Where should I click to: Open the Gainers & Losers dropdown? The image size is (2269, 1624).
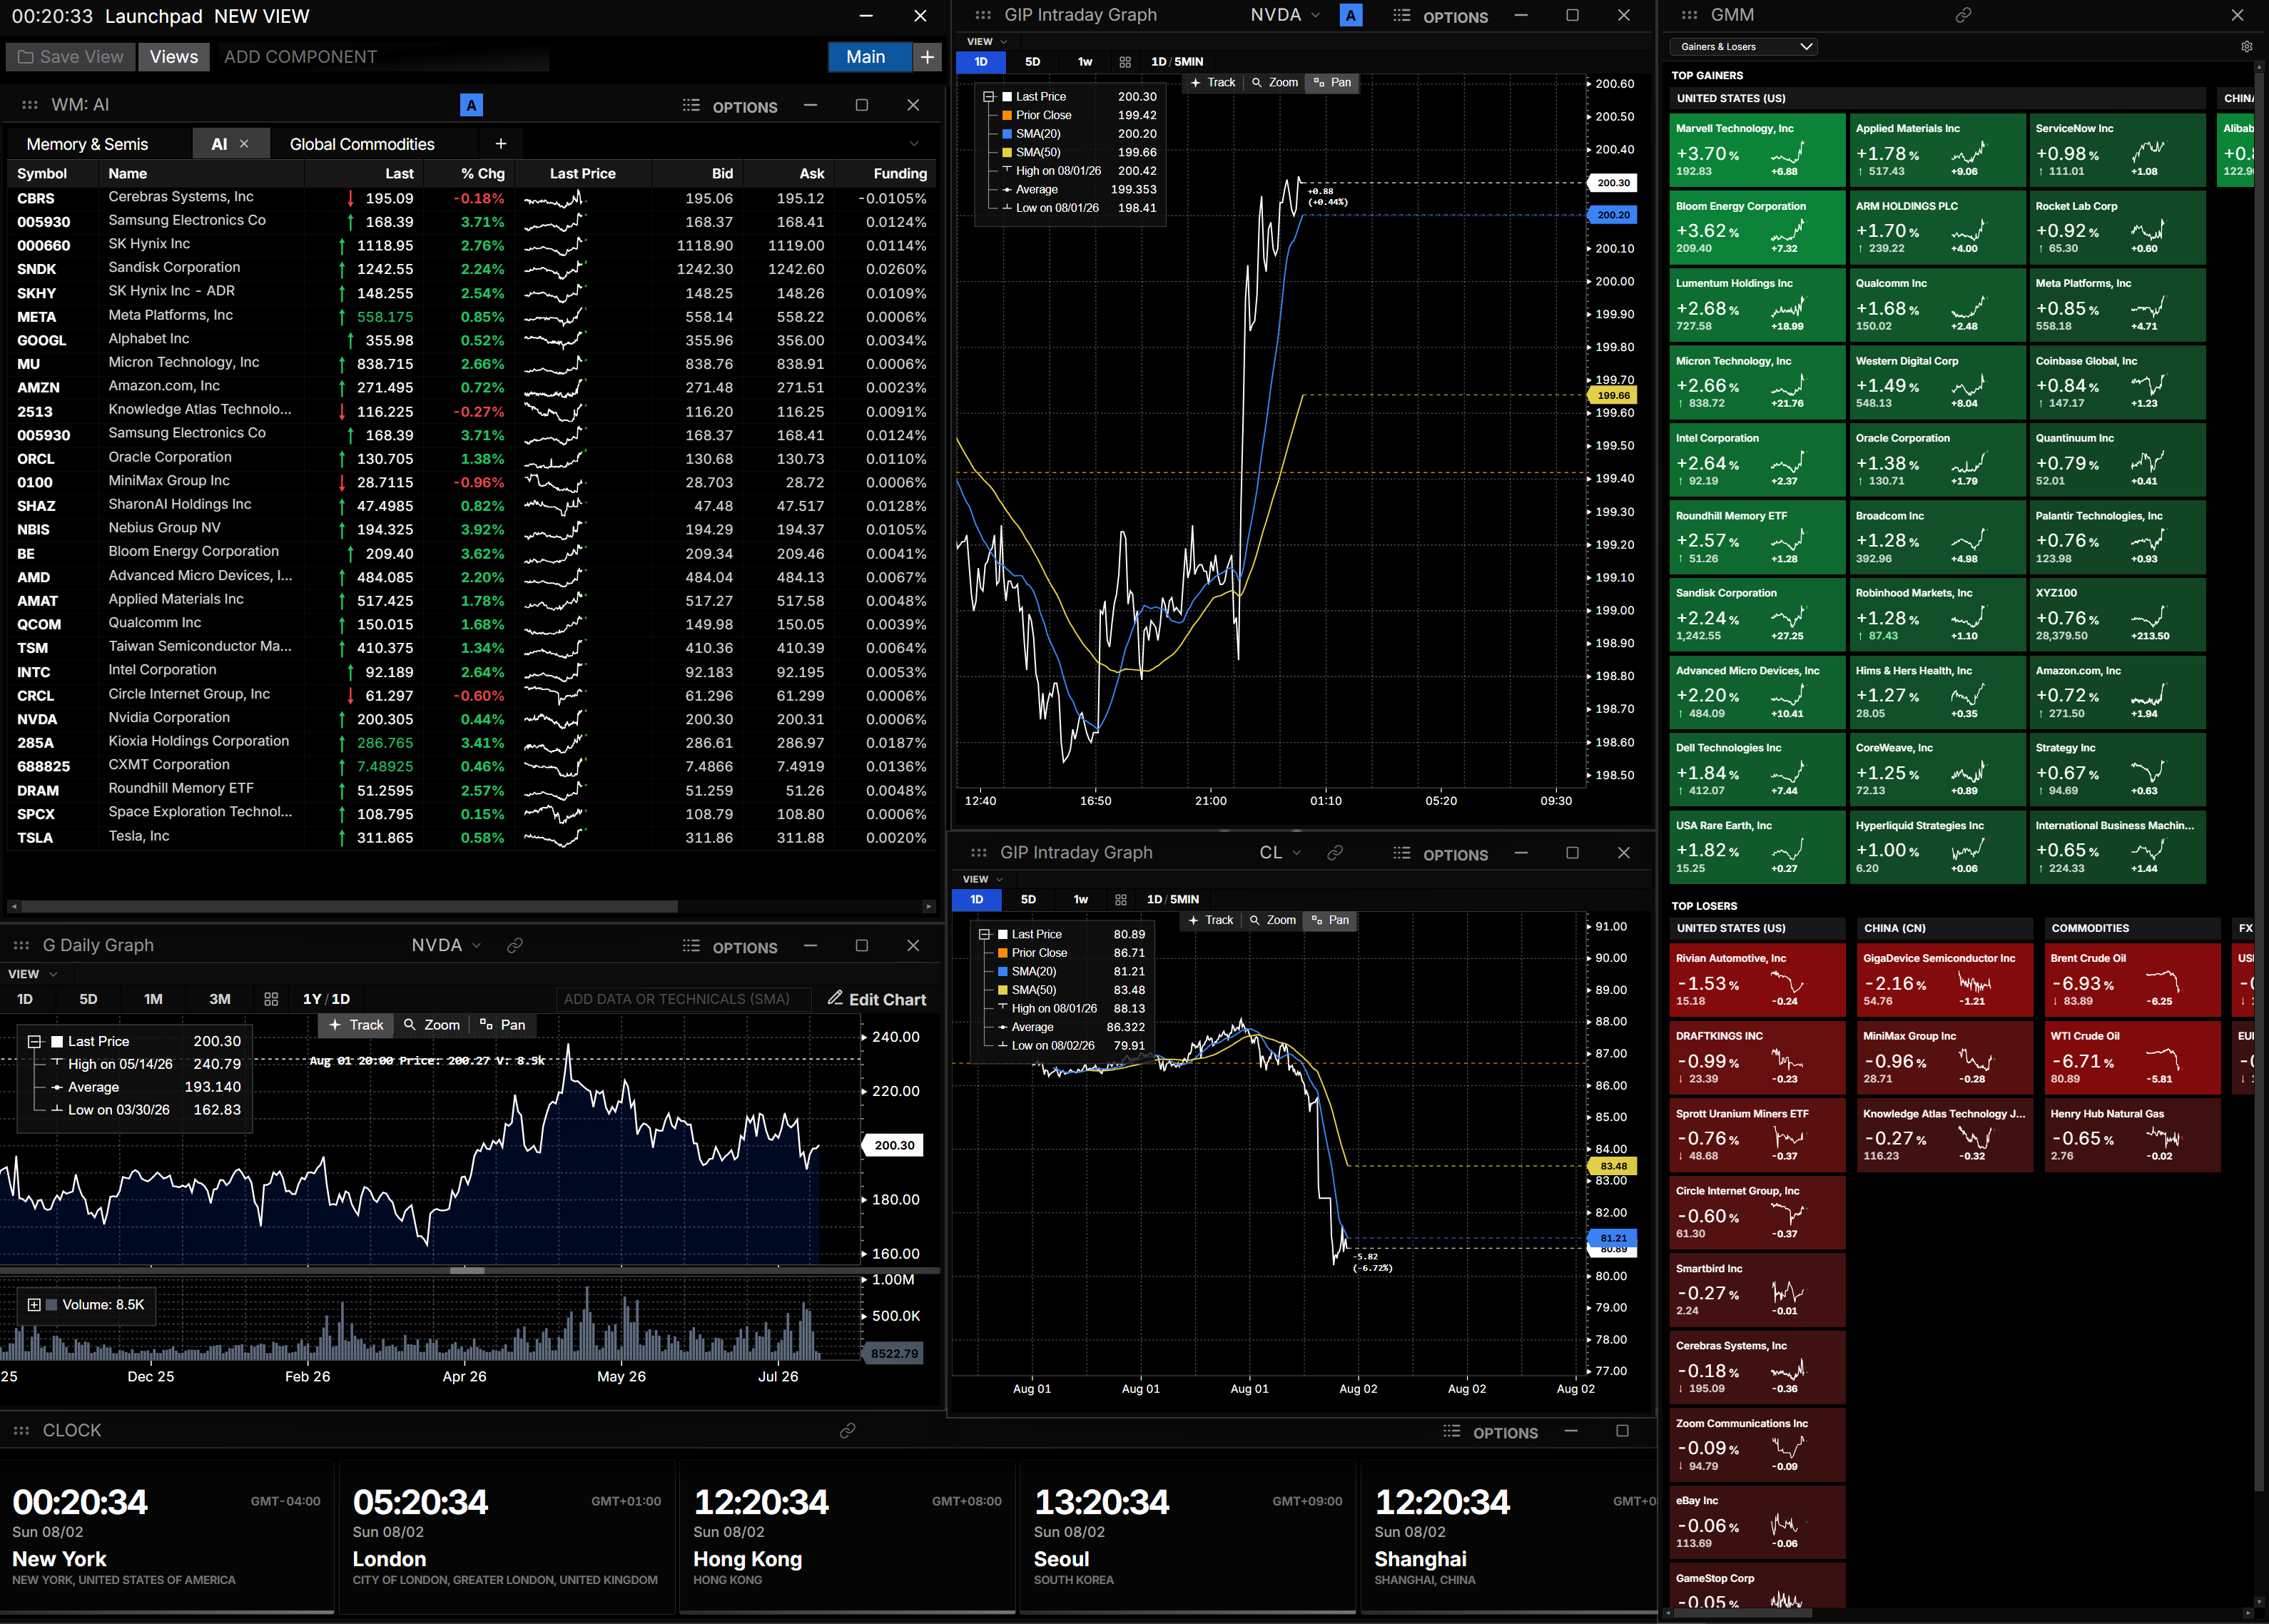[1743, 47]
